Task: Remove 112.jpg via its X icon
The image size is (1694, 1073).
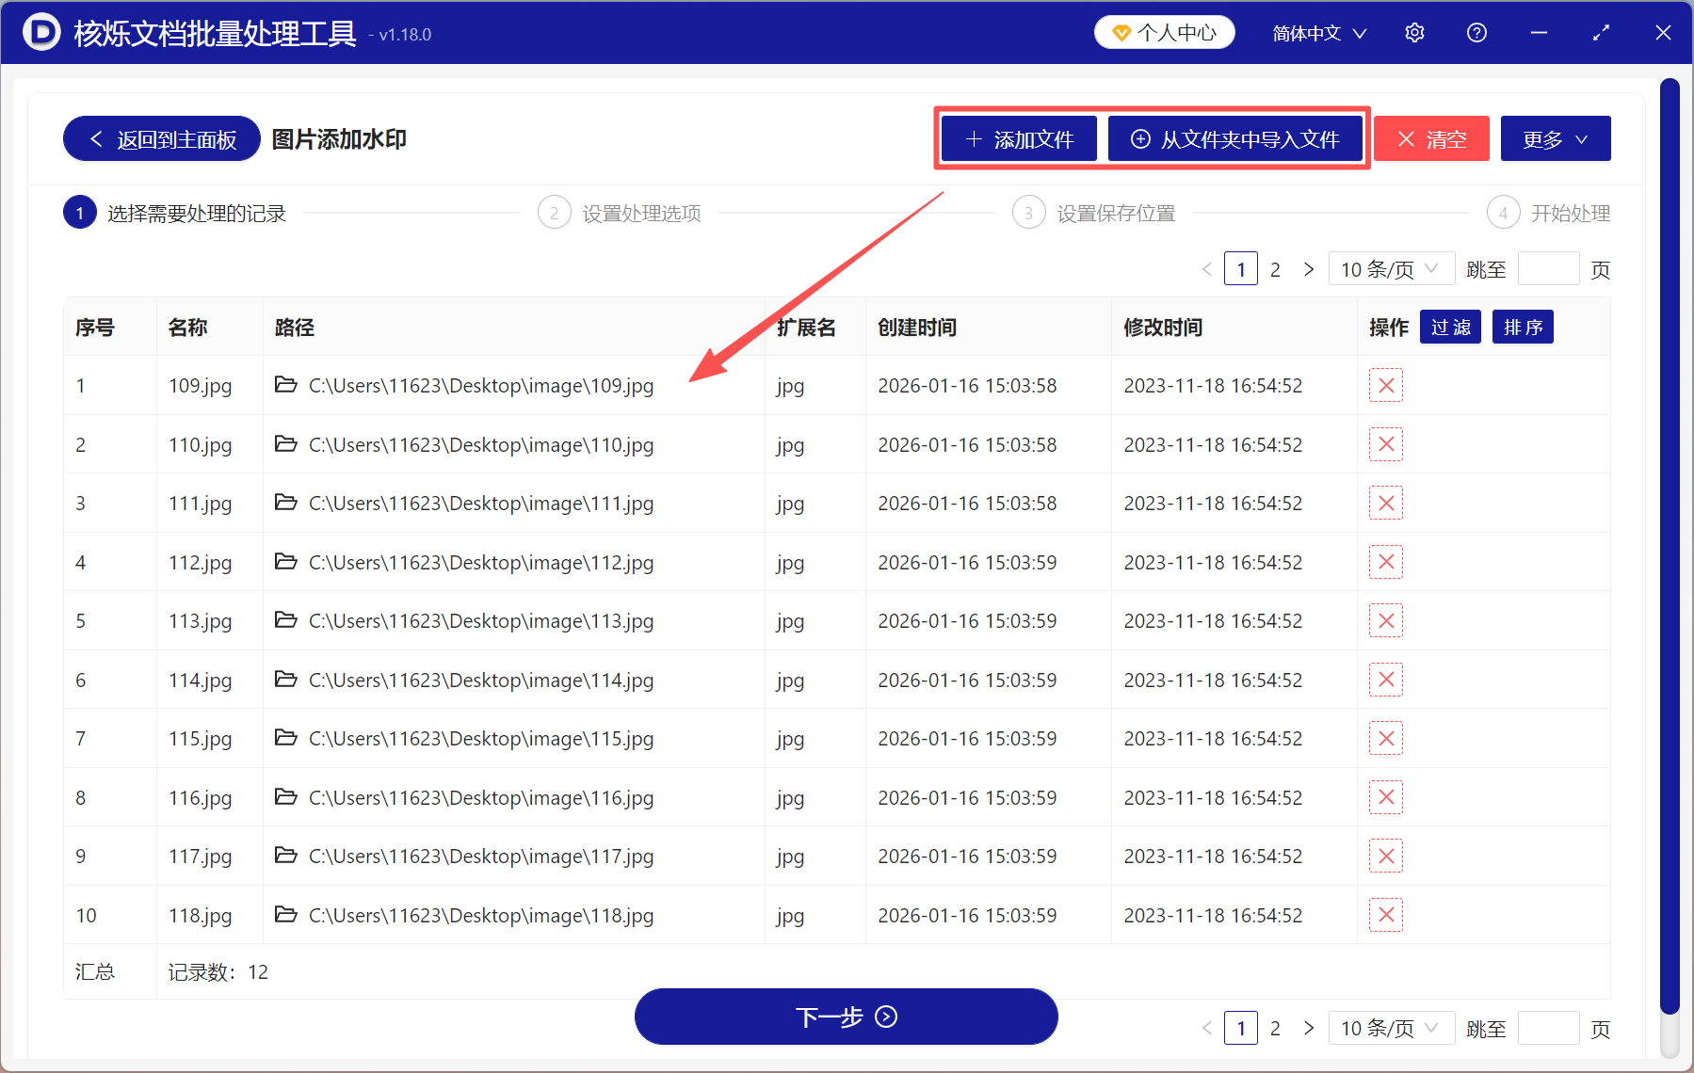Action: coord(1385,562)
